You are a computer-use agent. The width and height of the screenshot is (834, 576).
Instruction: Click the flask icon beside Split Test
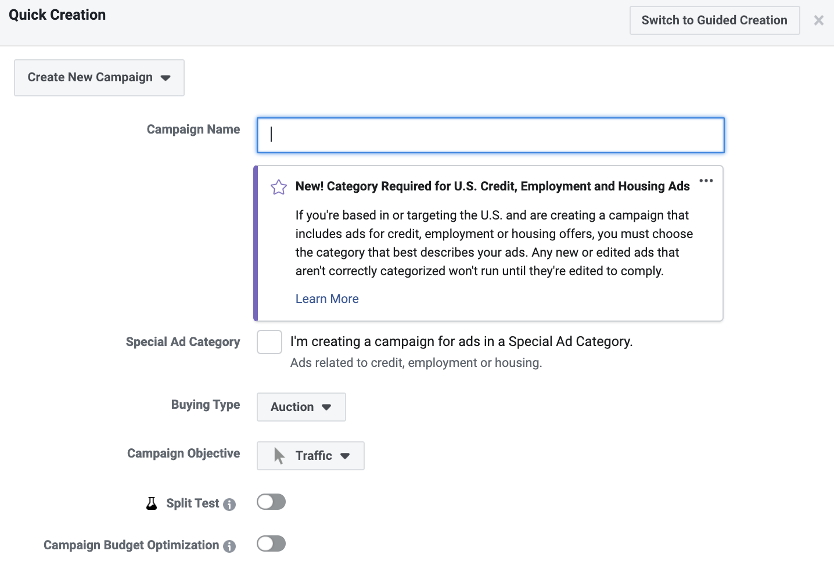pyautogui.click(x=152, y=503)
